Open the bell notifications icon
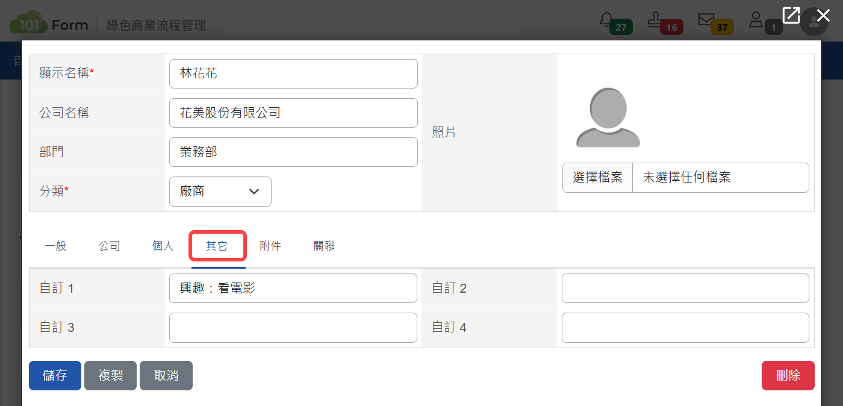Viewport: 843px width, 406px height. point(606,20)
